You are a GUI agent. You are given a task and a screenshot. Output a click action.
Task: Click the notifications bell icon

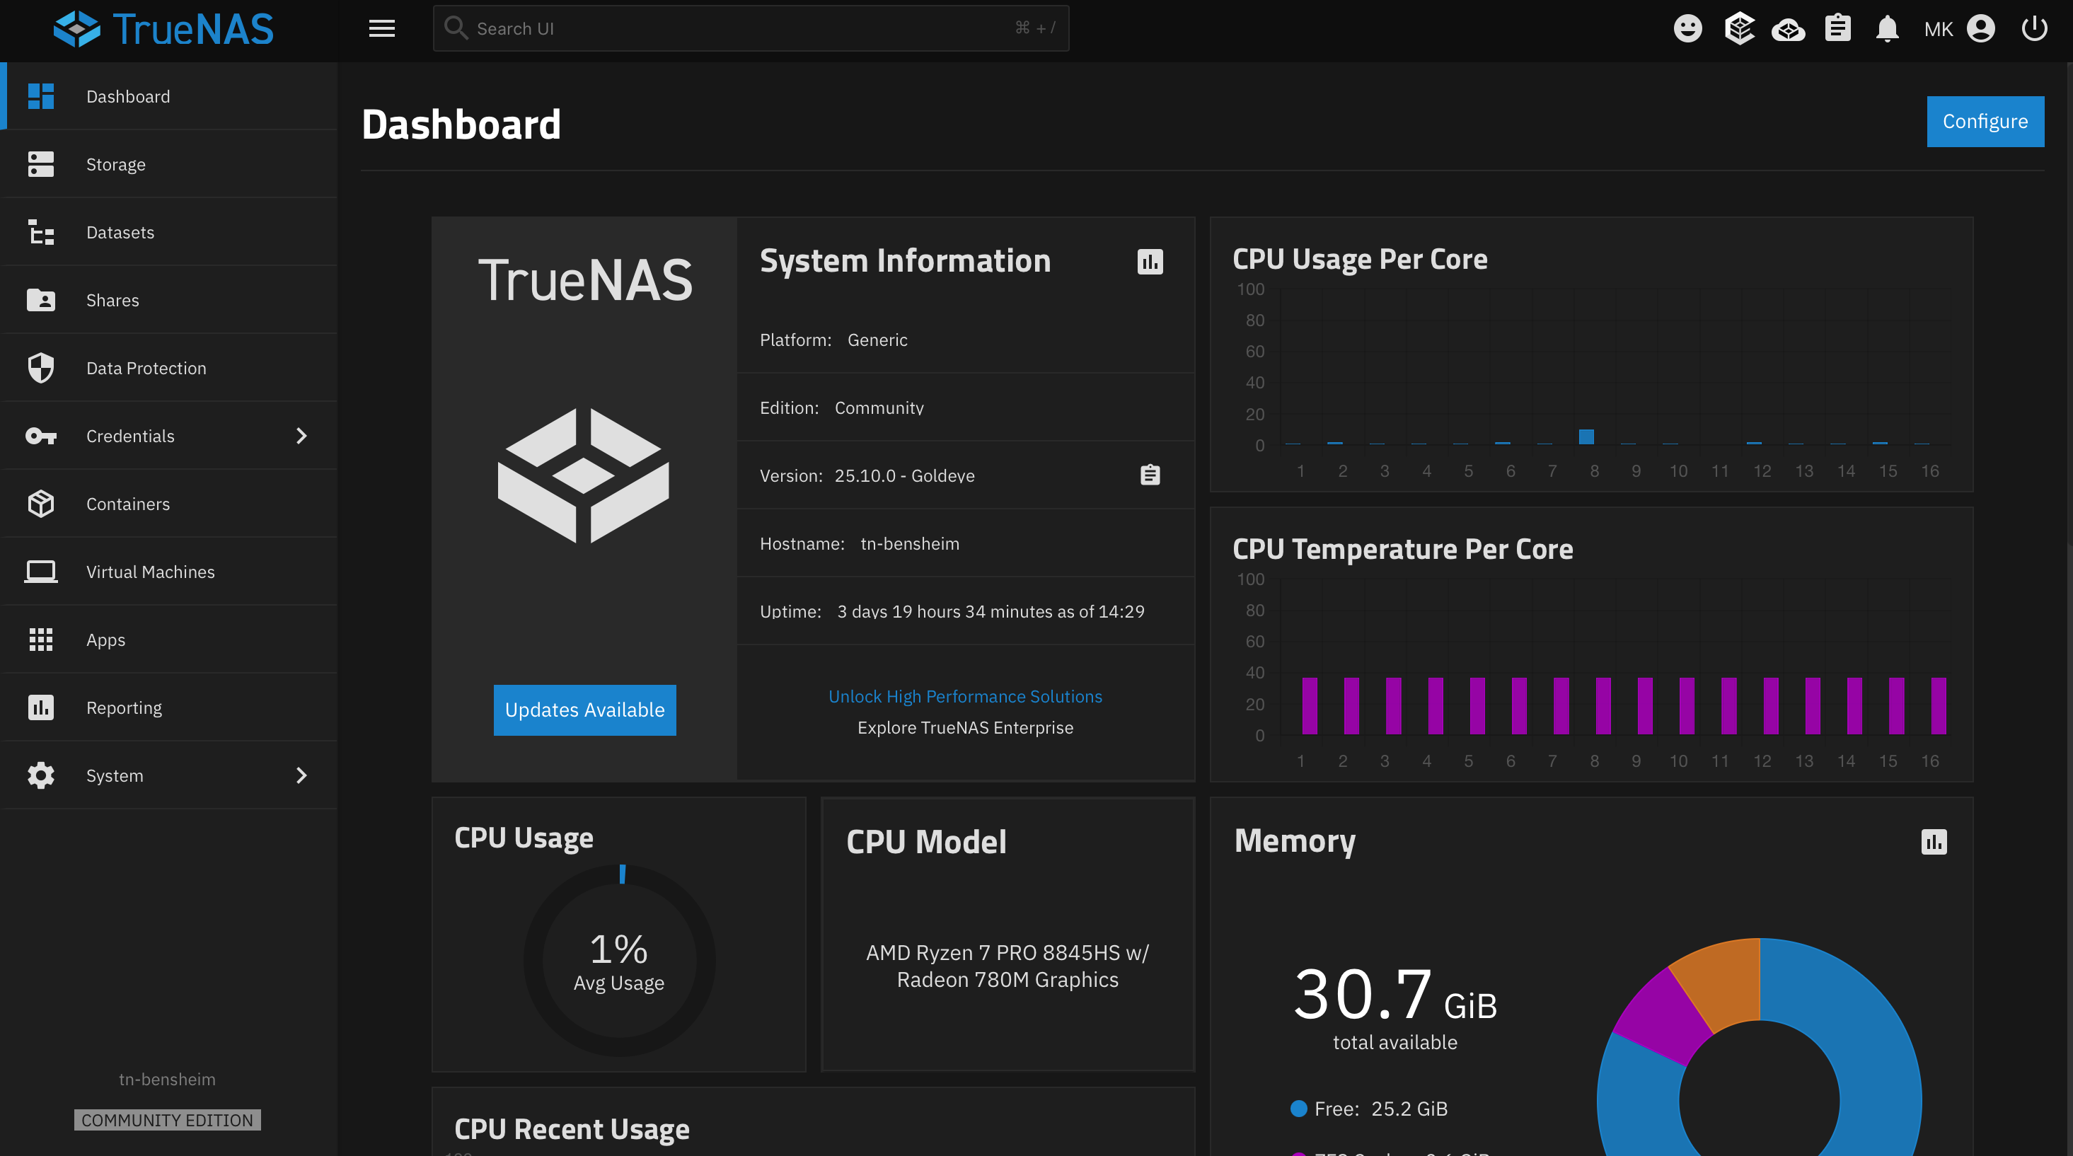(1888, 28)
